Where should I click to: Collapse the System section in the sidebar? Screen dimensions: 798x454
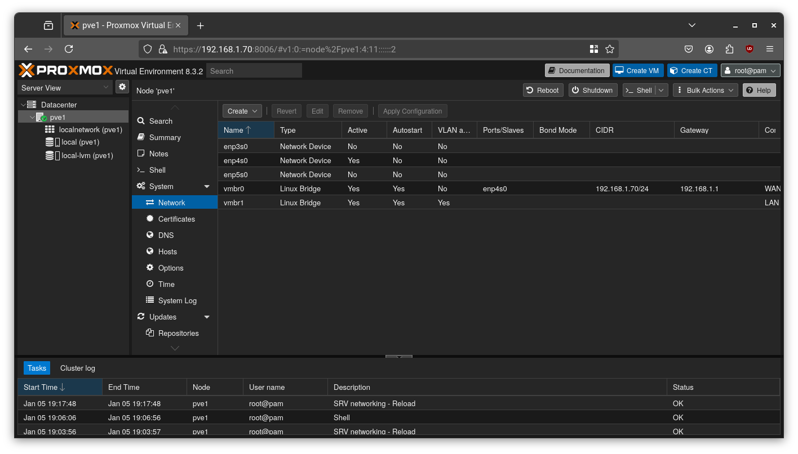click(206, 186)
